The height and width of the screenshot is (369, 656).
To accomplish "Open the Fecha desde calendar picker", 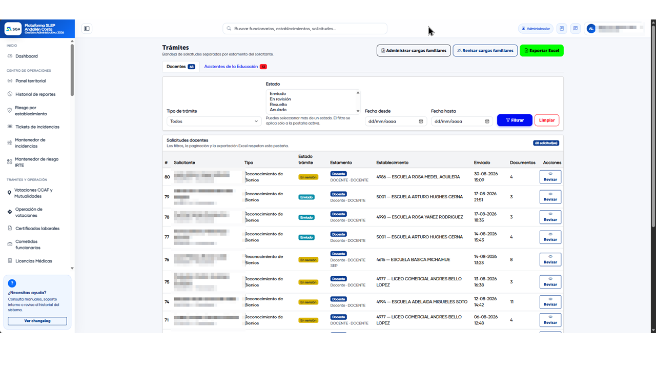I will point(421,121).
